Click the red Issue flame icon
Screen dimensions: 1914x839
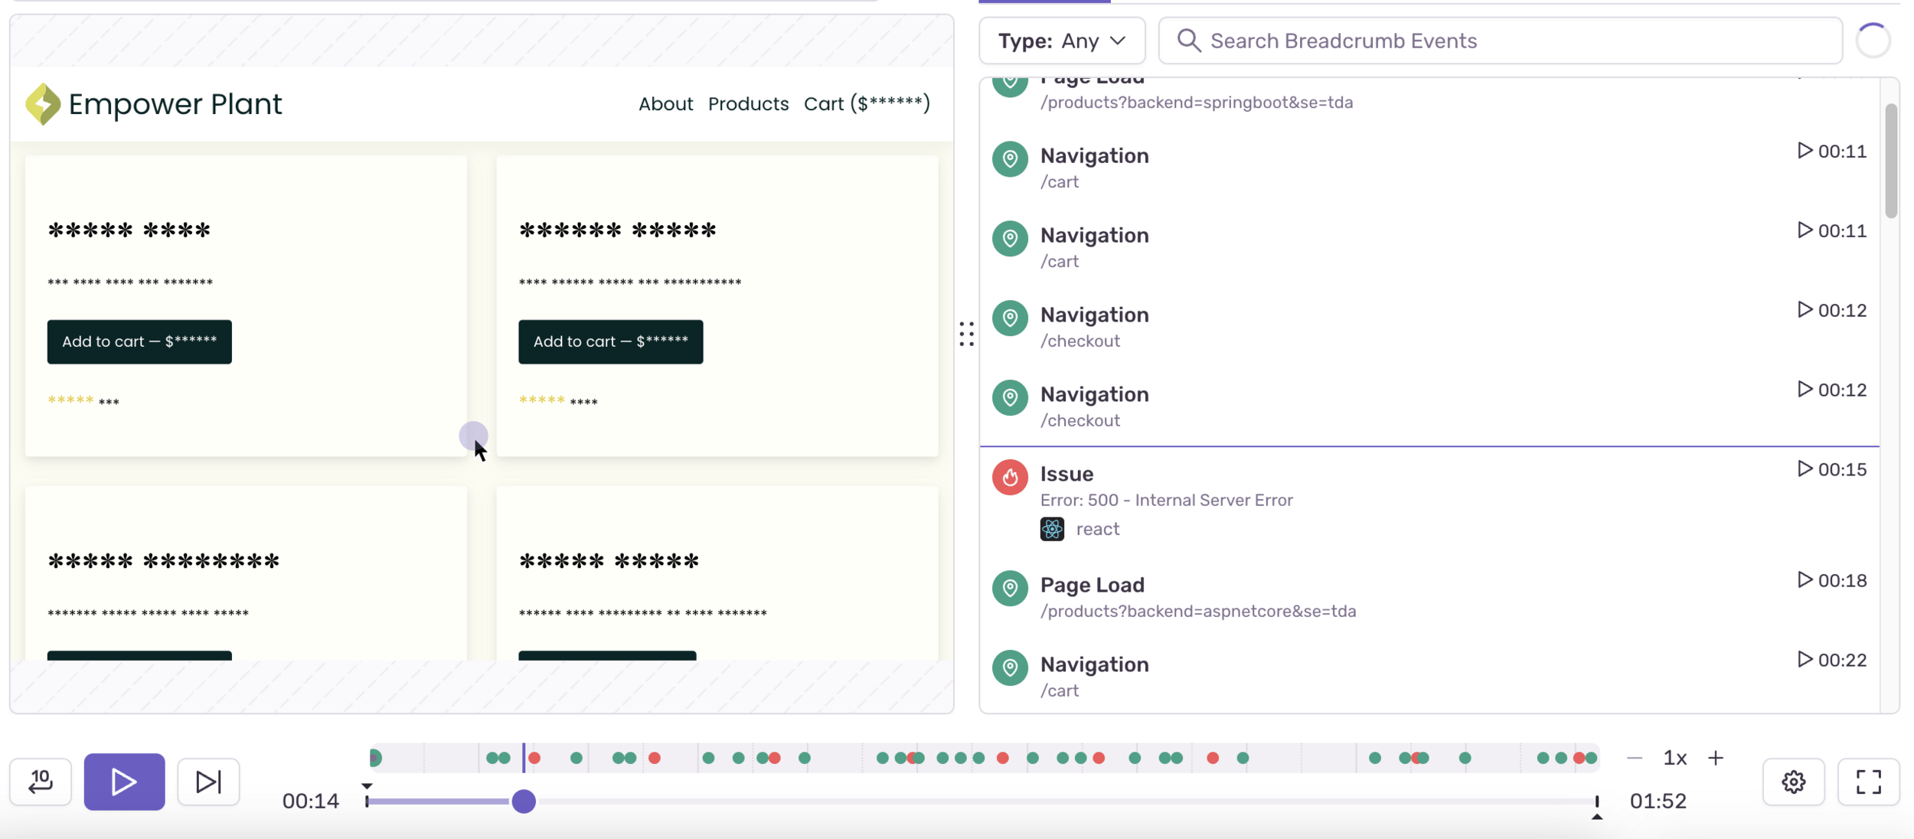(x=1010, y=477)
